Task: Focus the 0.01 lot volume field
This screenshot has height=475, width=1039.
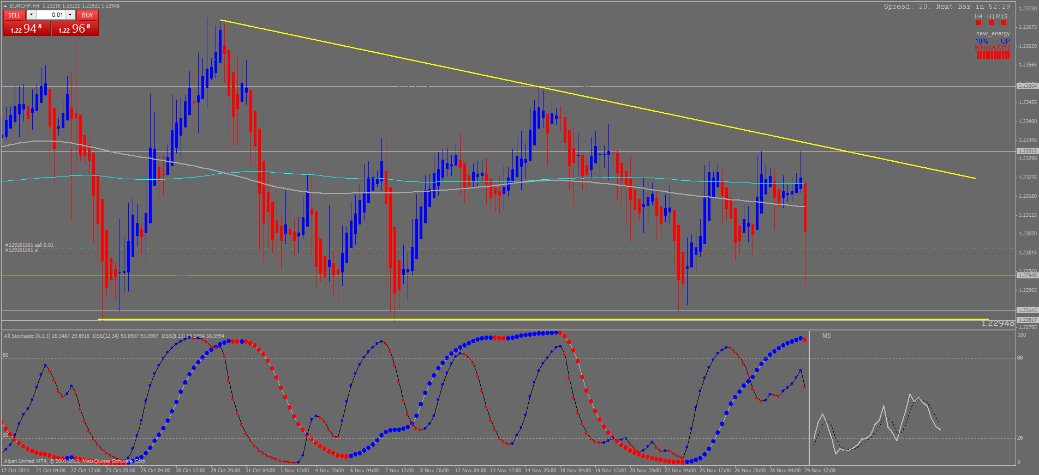Action: [51, 15]
